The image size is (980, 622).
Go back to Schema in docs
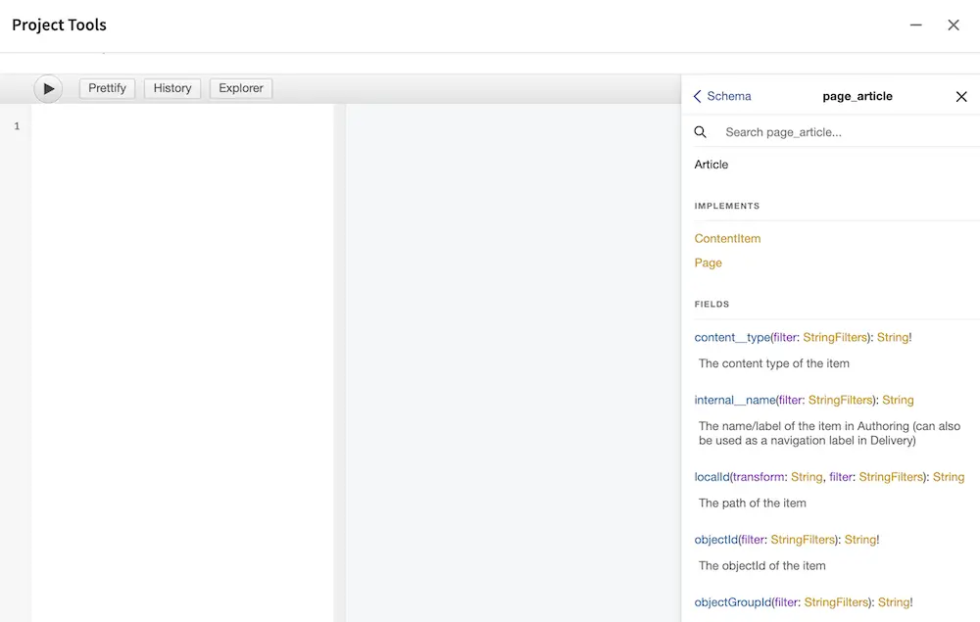722,96
